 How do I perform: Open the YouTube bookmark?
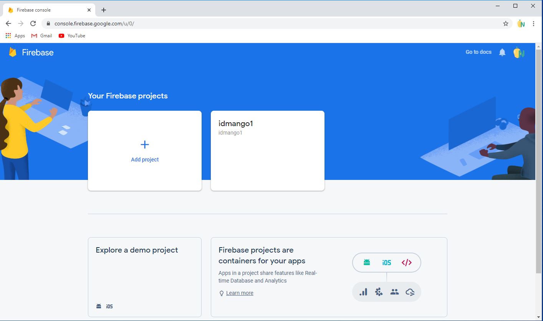click(x=72, y=36)
